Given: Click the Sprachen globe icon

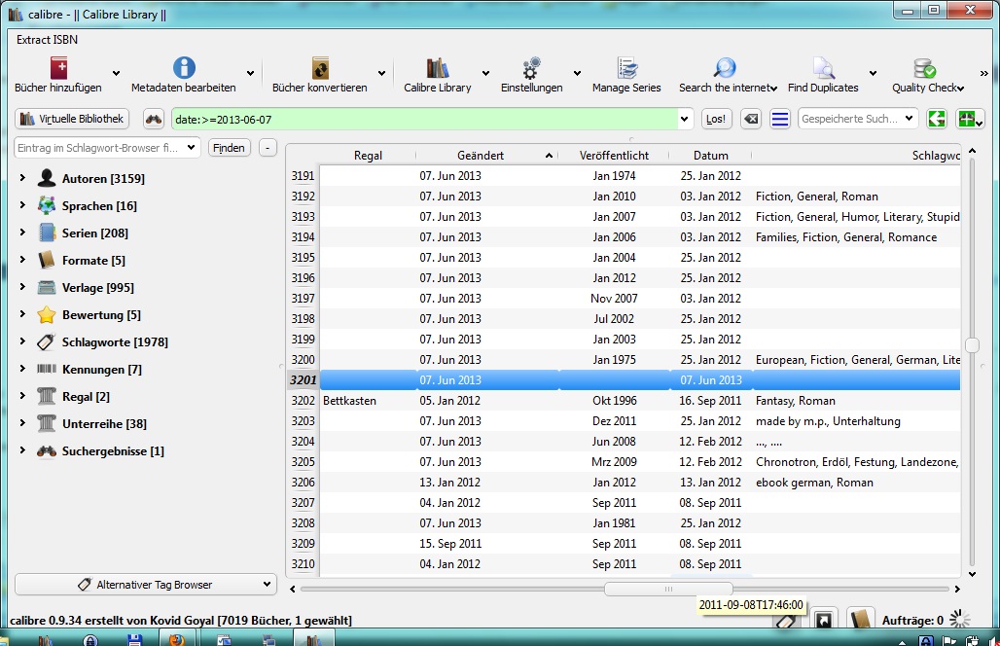Looking at the screenshot, I should (47, 205).
